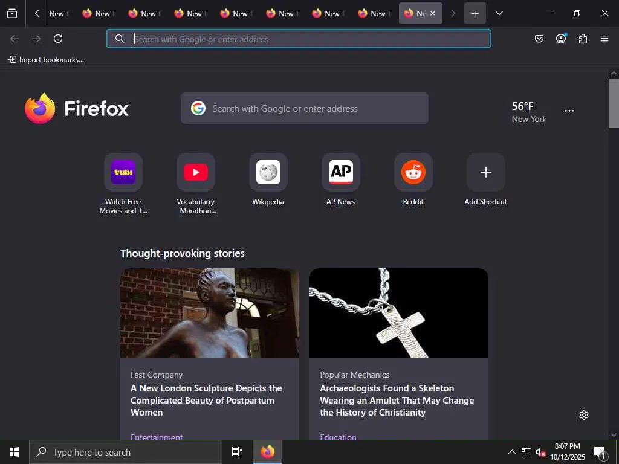Switch to the fourth New Tab tab
Screen dimensions: 619x464
pyautogui.click(x=190, y=13)
